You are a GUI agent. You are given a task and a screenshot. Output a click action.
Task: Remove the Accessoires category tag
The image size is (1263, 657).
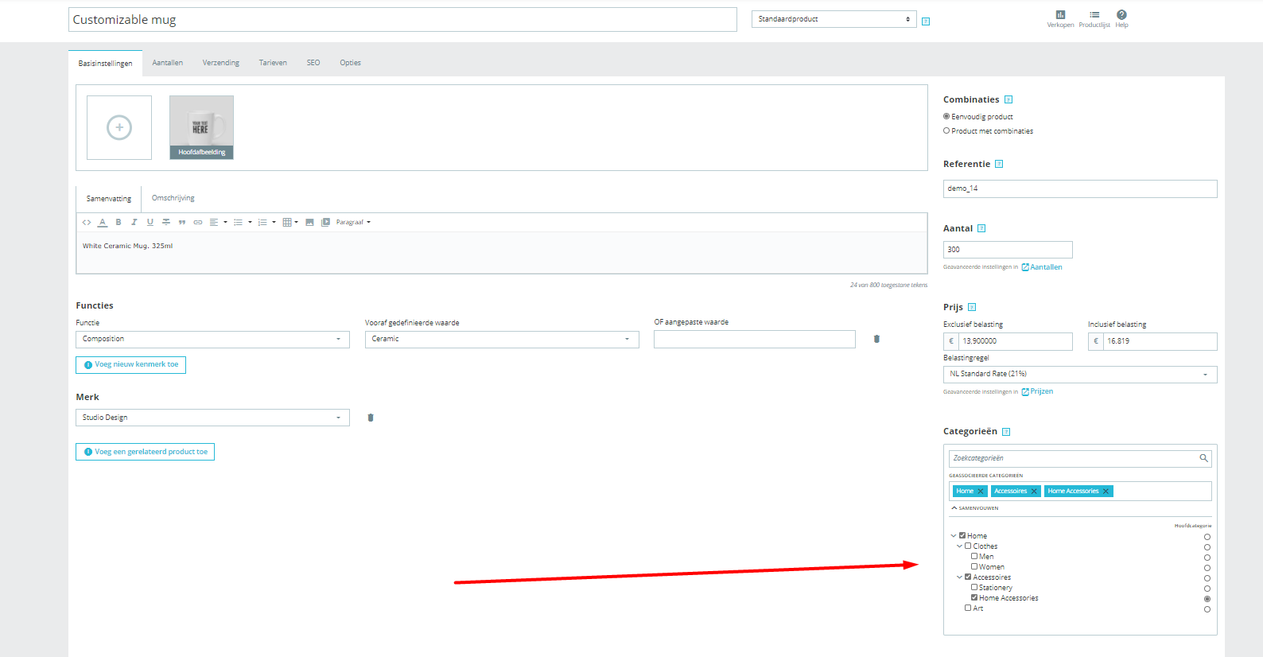[x=1034, y=492]
